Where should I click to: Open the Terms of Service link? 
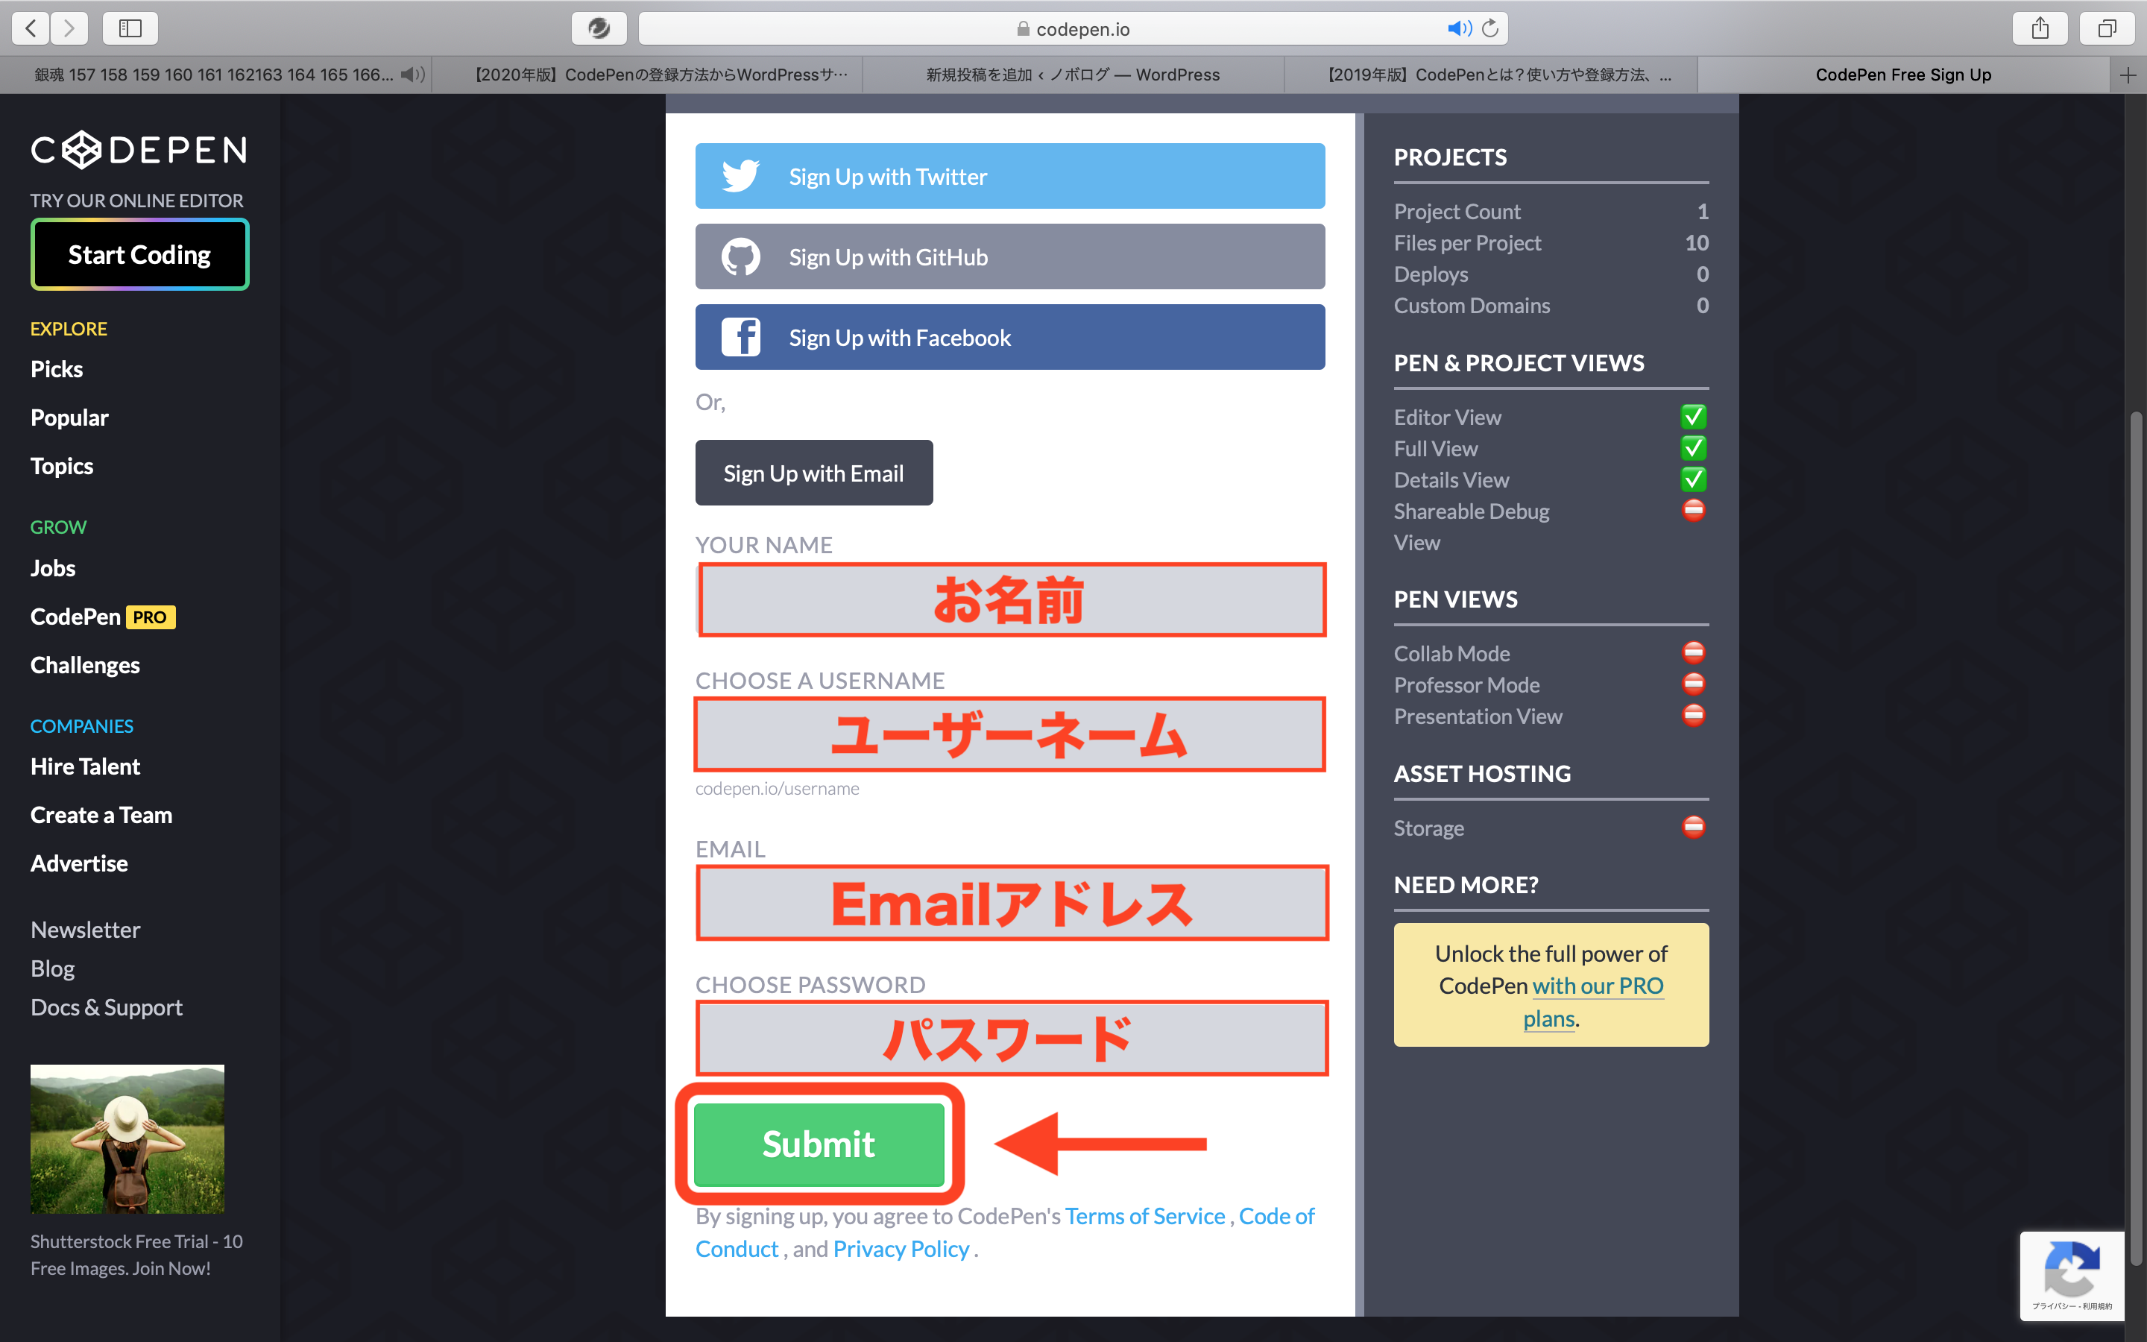click(1144, 1216)
